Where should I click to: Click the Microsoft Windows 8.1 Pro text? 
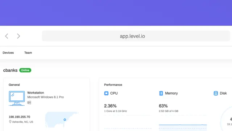click(46, 97)
